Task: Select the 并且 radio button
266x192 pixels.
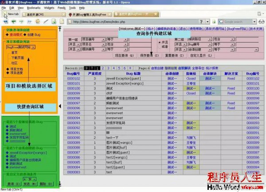Action: pyautogui.click(x=160, y=42)
